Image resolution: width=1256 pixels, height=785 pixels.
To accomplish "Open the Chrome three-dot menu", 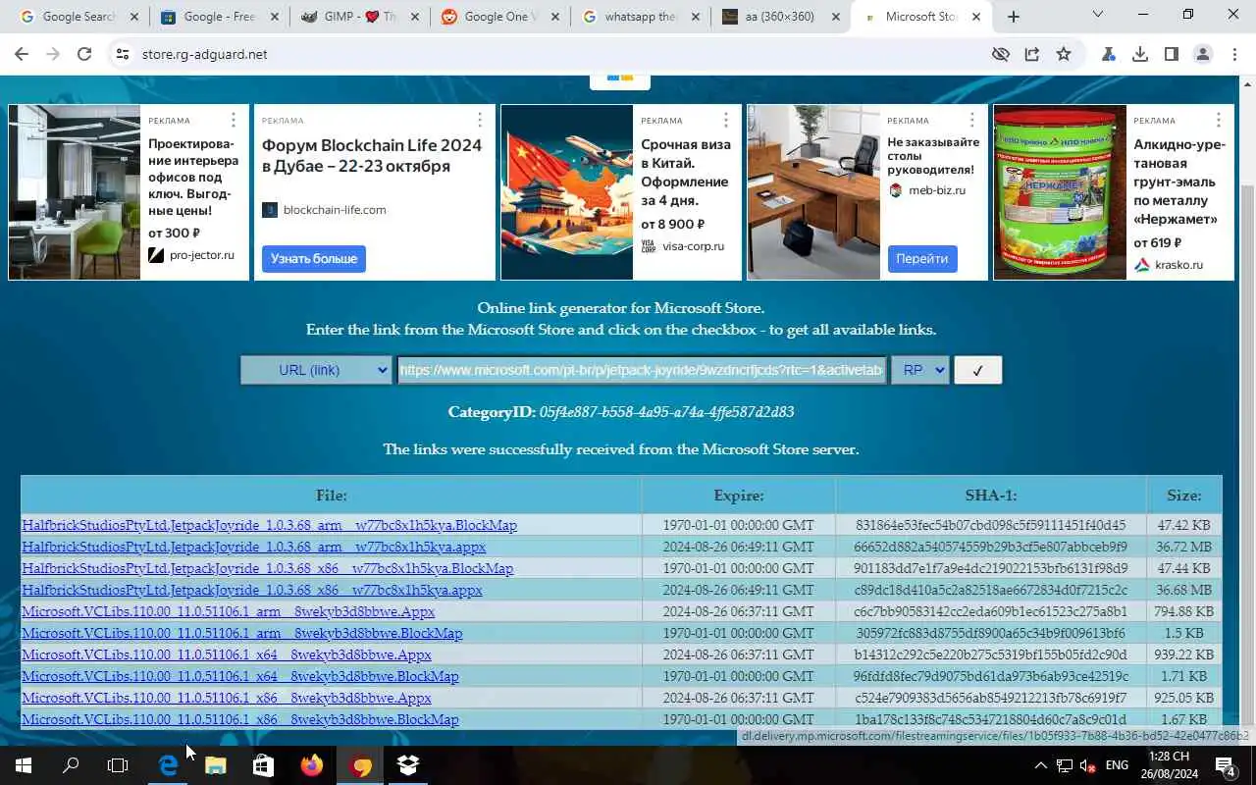I will click(1233, 55).
